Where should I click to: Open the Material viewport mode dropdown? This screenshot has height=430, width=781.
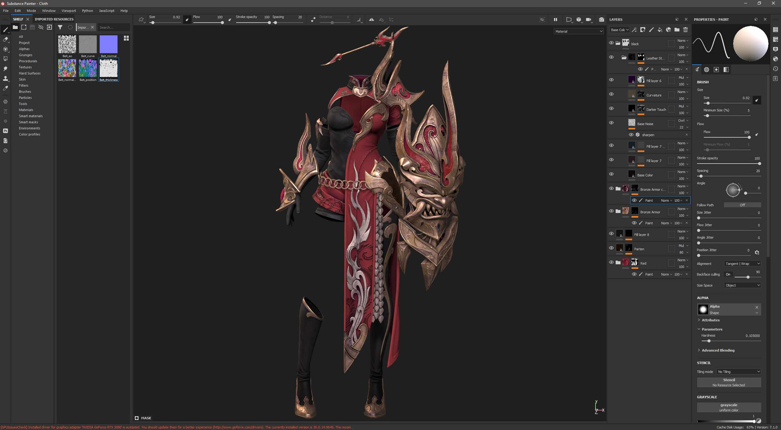point(578,31)
